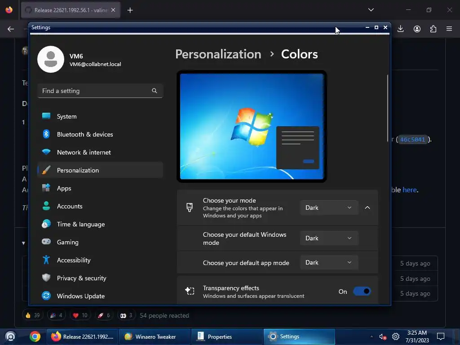Select Windows Update in the sidebar

[100, 296]
